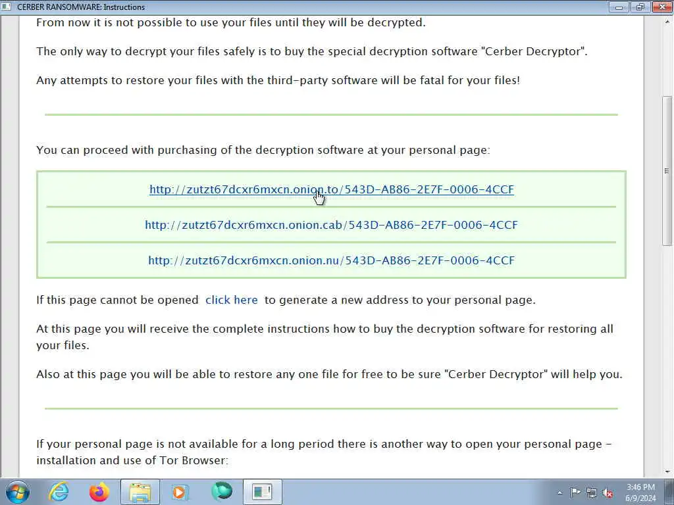Open the onion.to personal page link
The image size is (674, 505).
click(x=332, y=189)
